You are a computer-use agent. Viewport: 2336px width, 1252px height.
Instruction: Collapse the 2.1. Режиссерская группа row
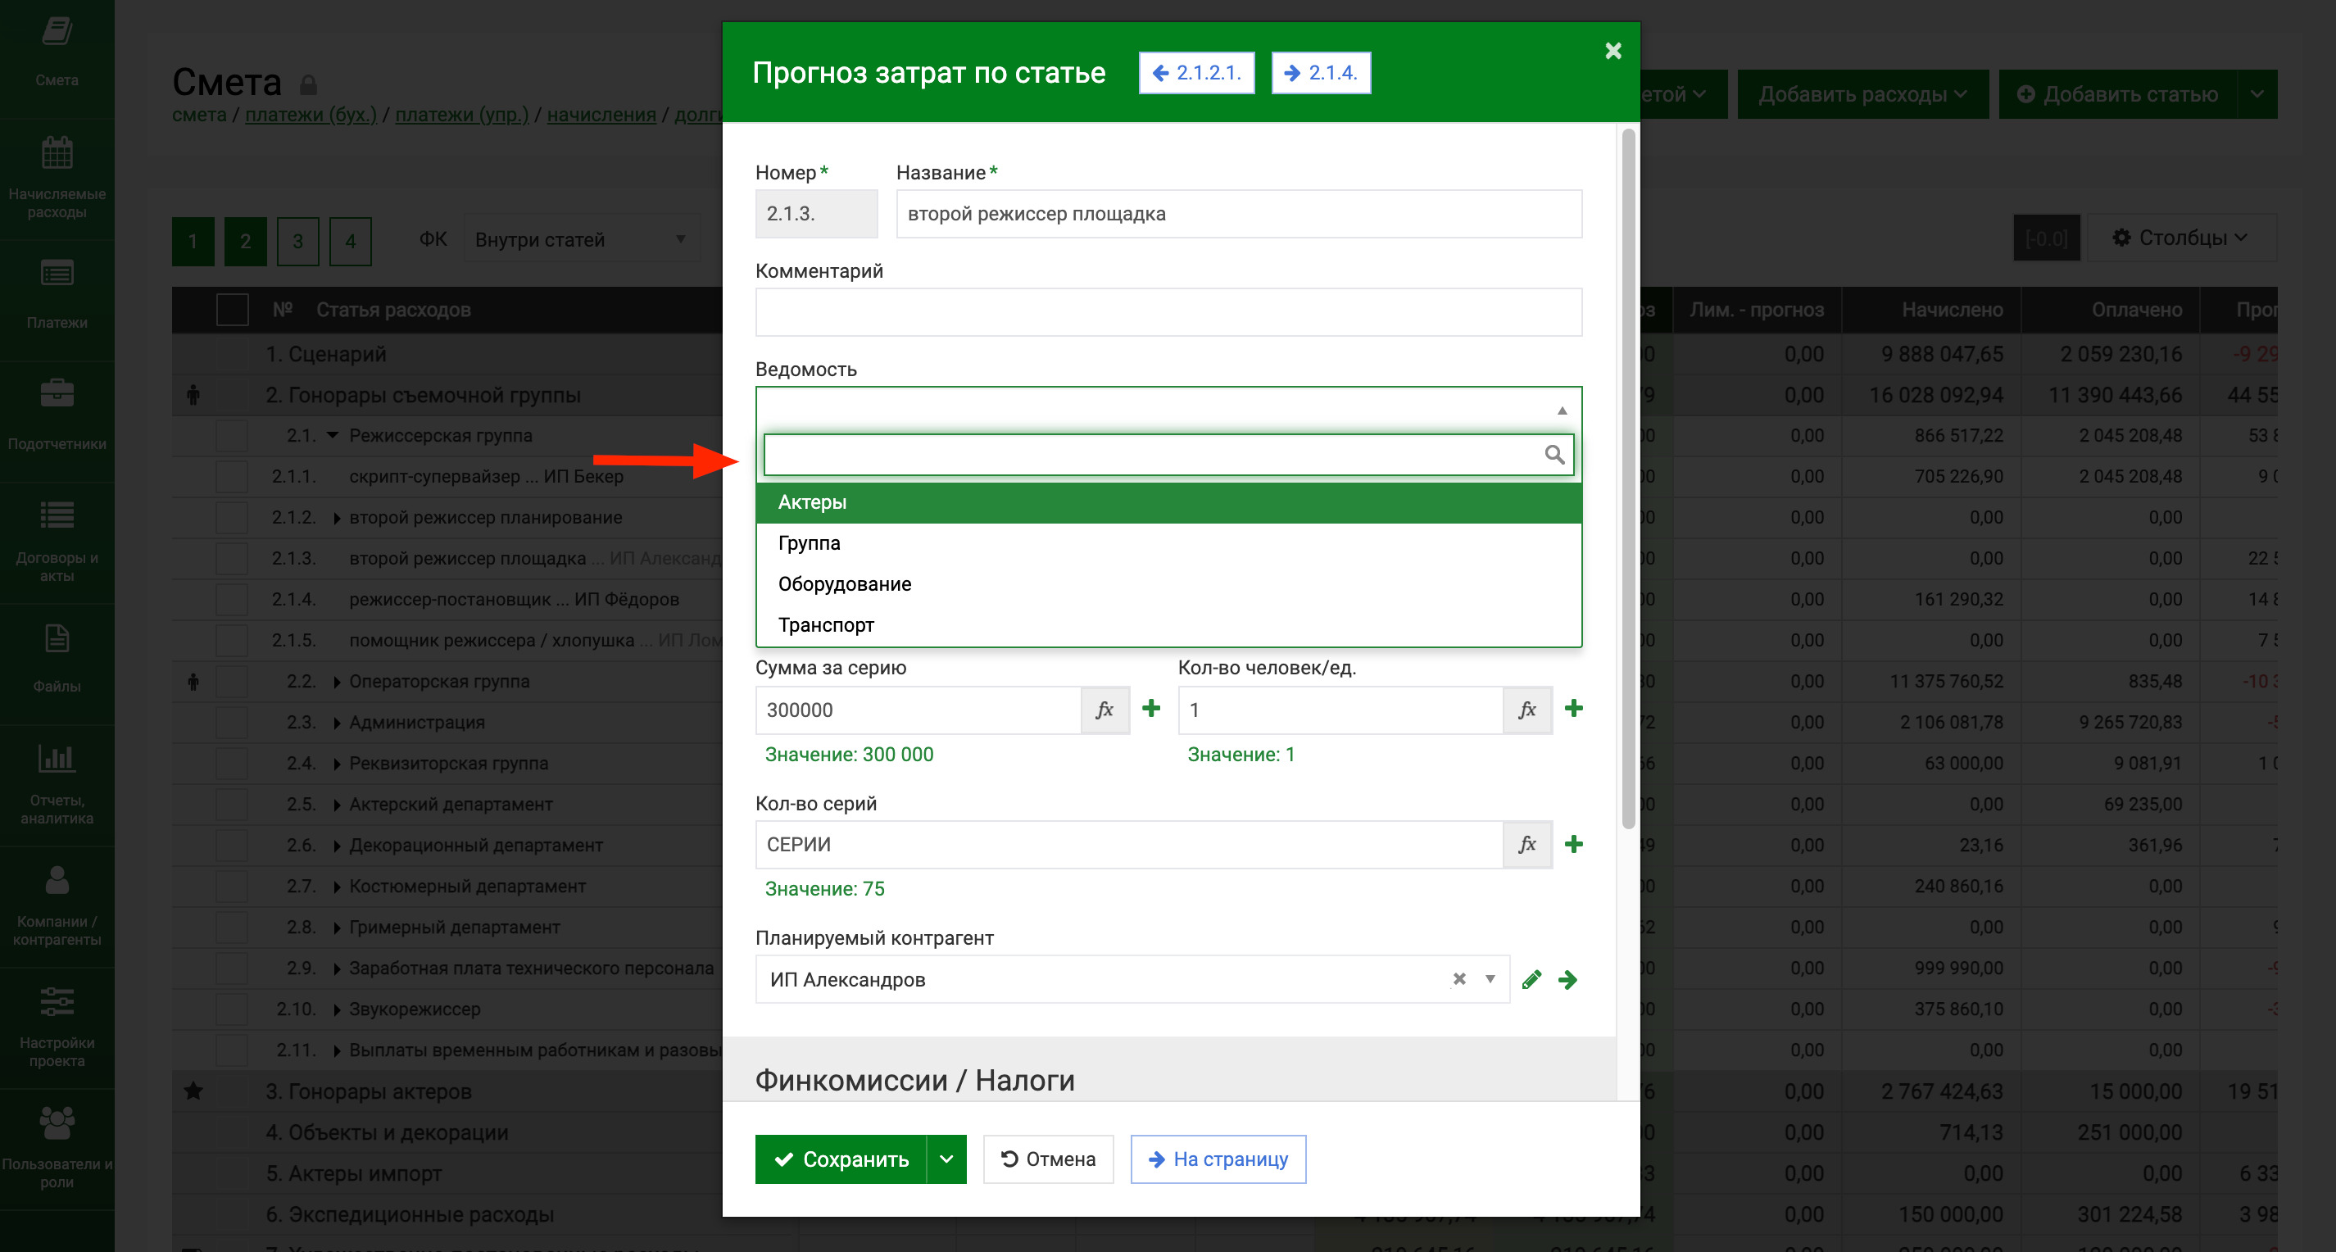(333, 436)
